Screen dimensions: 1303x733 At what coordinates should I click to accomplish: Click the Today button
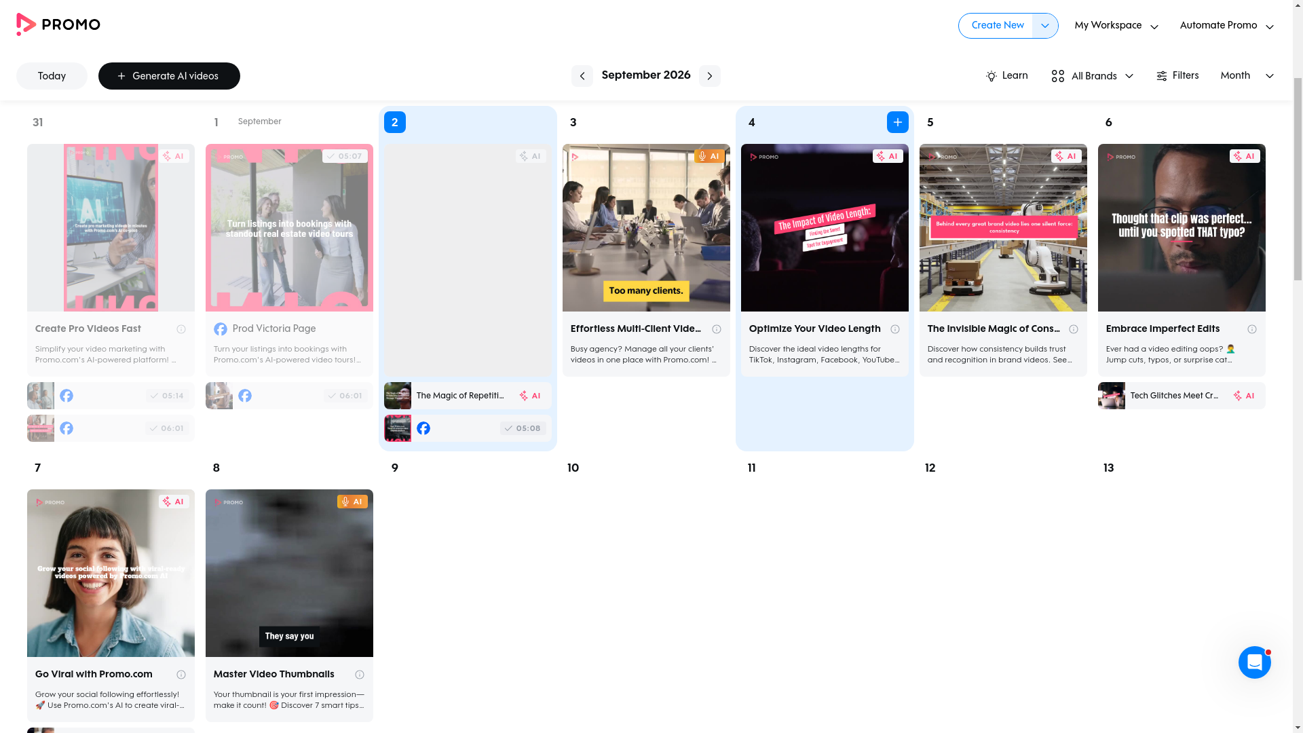point(52,76)
